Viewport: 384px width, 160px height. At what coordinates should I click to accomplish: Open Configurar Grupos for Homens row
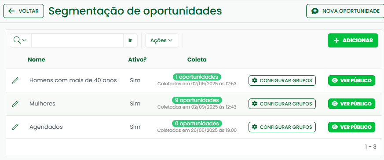282,80
